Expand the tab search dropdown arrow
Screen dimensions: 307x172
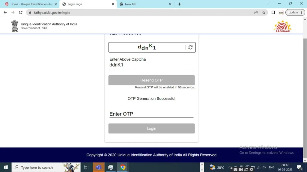click(x=268, y=4)
